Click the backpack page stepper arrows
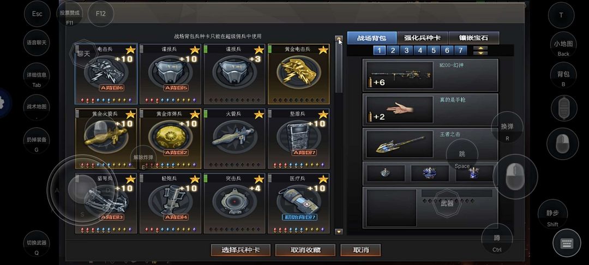The height and width of the screenshot is (265, 589). (480, 51)
